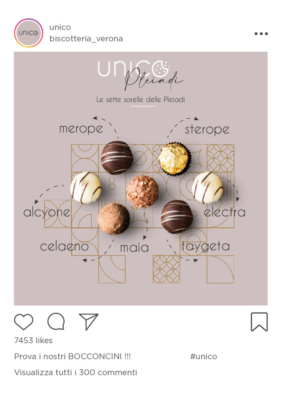Click the gold-wrapped sterope chocolate

(174, 159)
